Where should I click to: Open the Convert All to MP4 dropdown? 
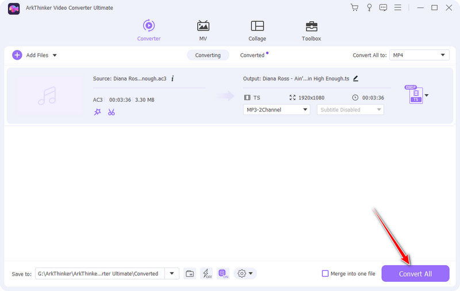tap(419, 55)
